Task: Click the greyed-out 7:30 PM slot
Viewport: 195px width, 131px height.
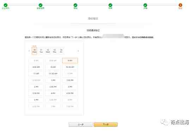Action: 70,107
